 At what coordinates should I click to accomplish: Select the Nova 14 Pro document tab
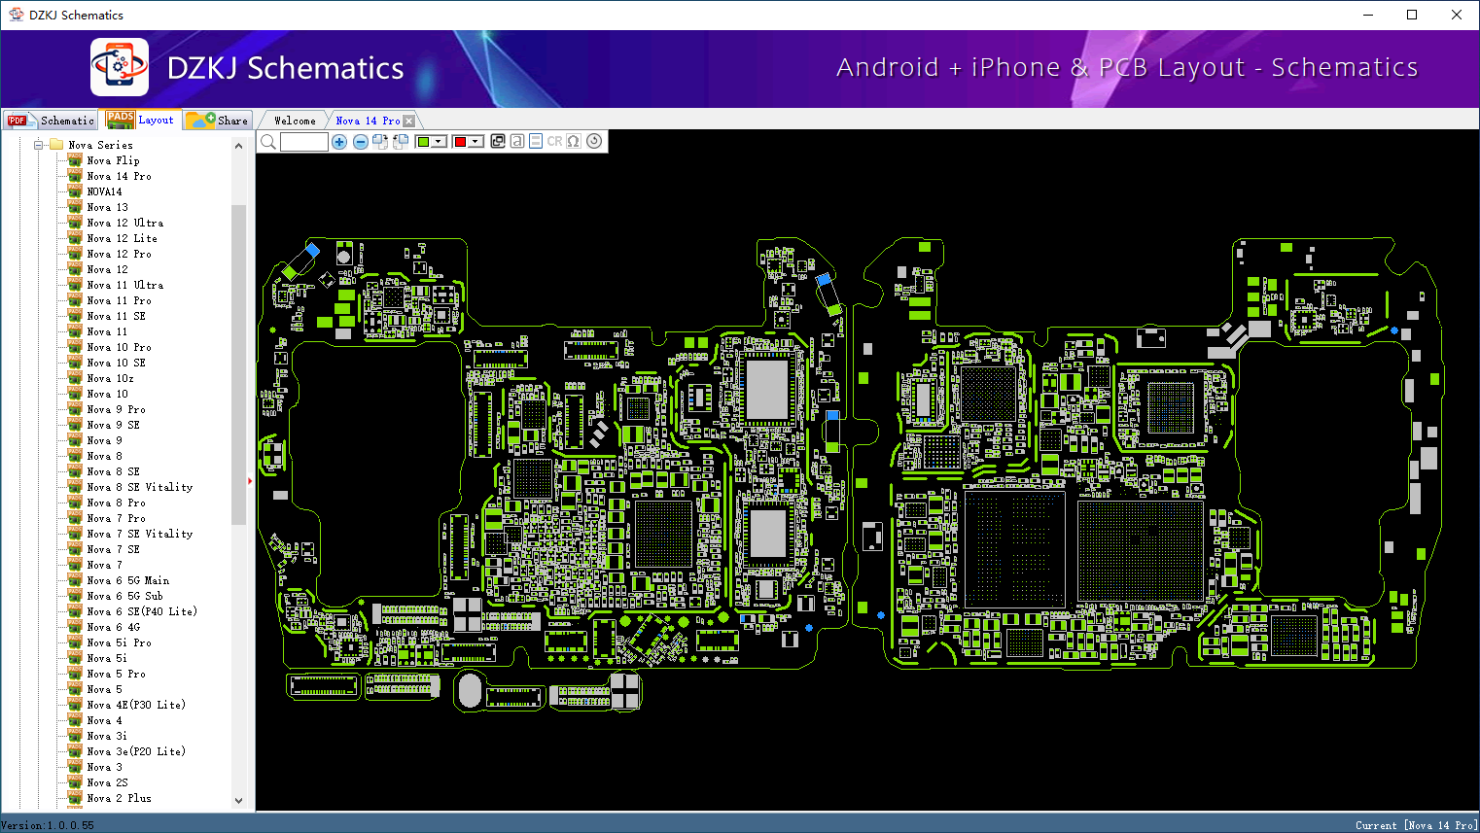click(x=368, y=121)
